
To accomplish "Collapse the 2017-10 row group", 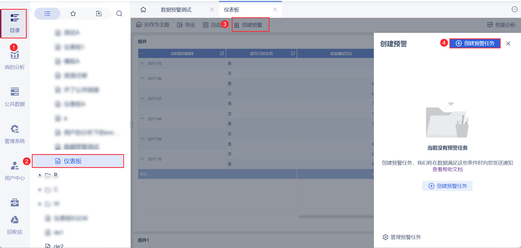I will click(x=142, y=159).
